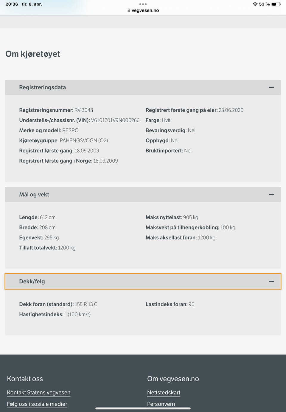Tap the battery icon in status bar
Image resolution: width=286 pixels, height=412 pixels.
276,4
